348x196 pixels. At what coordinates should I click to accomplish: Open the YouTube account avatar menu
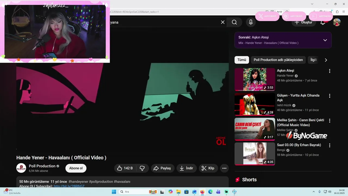[x=337, y=22]
